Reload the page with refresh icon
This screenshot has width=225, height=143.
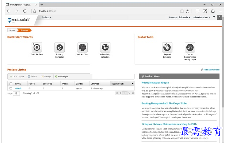click(x=25, y=11)
